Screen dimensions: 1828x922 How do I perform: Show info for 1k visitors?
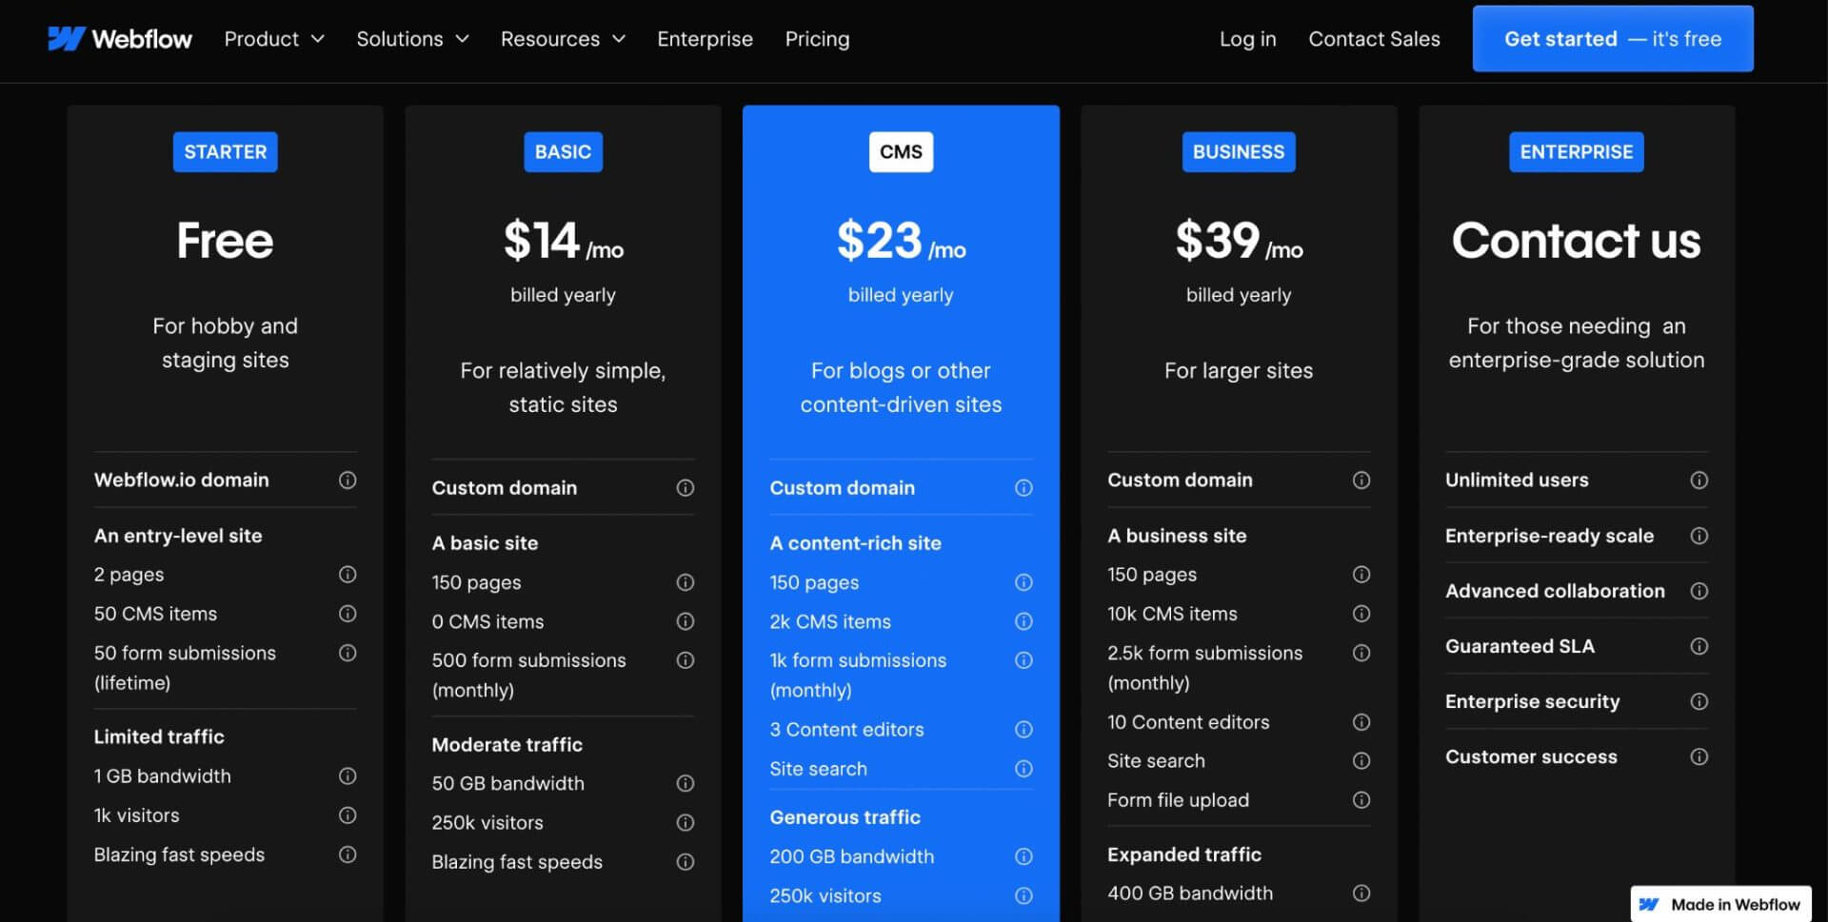coord(348,815)
